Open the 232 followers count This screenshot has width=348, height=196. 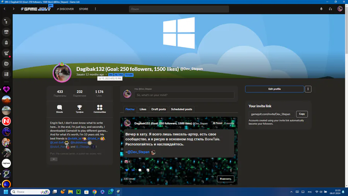coord(79,93)
